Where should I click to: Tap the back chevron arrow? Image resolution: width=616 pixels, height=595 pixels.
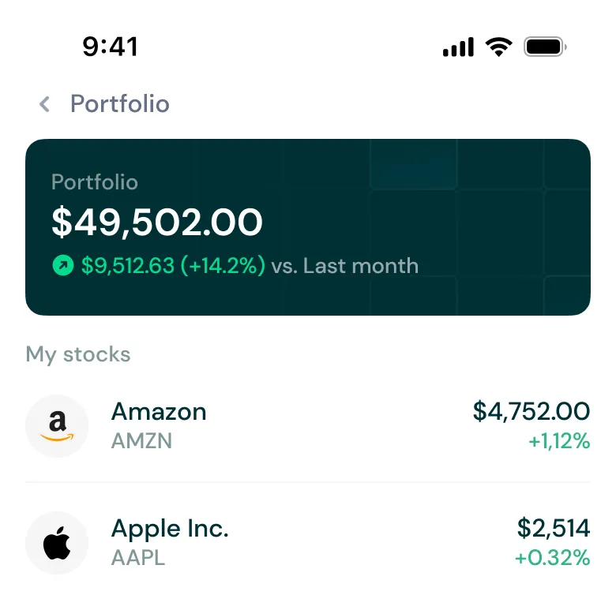(45, 104)
